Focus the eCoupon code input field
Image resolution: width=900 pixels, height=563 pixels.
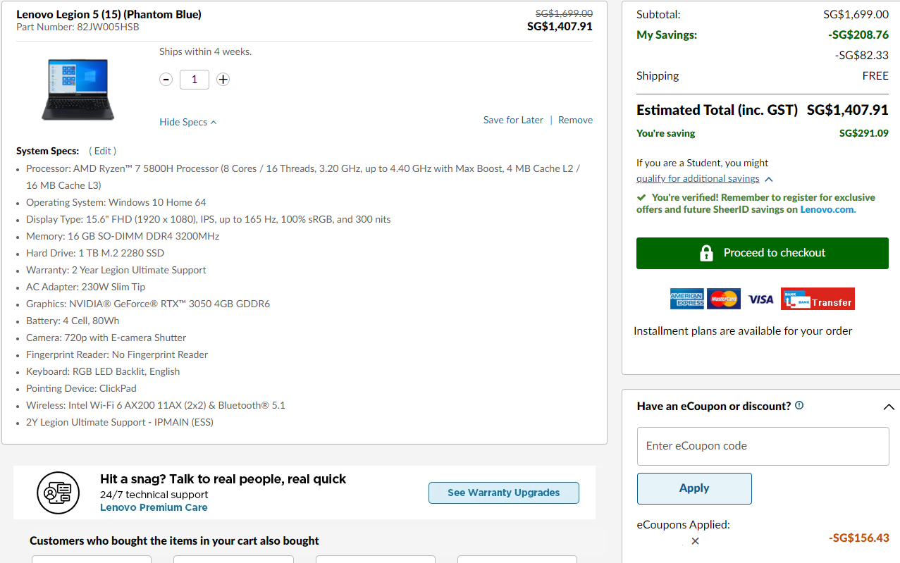[763, 446]
